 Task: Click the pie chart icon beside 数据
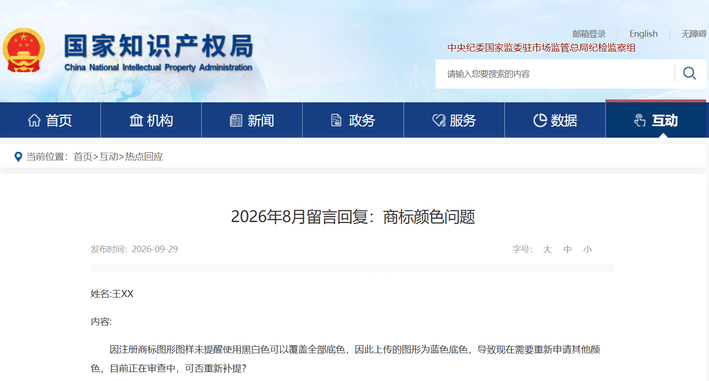[x=540, y=120]
